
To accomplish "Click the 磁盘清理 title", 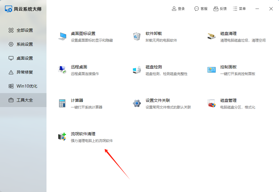I will (228, 33).
